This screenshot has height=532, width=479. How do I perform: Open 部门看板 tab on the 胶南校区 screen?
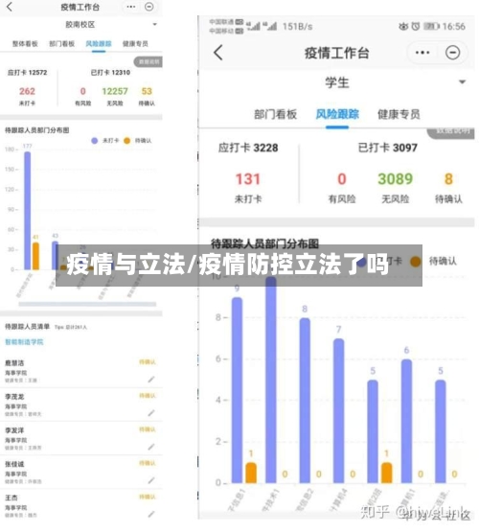point(61,44)
